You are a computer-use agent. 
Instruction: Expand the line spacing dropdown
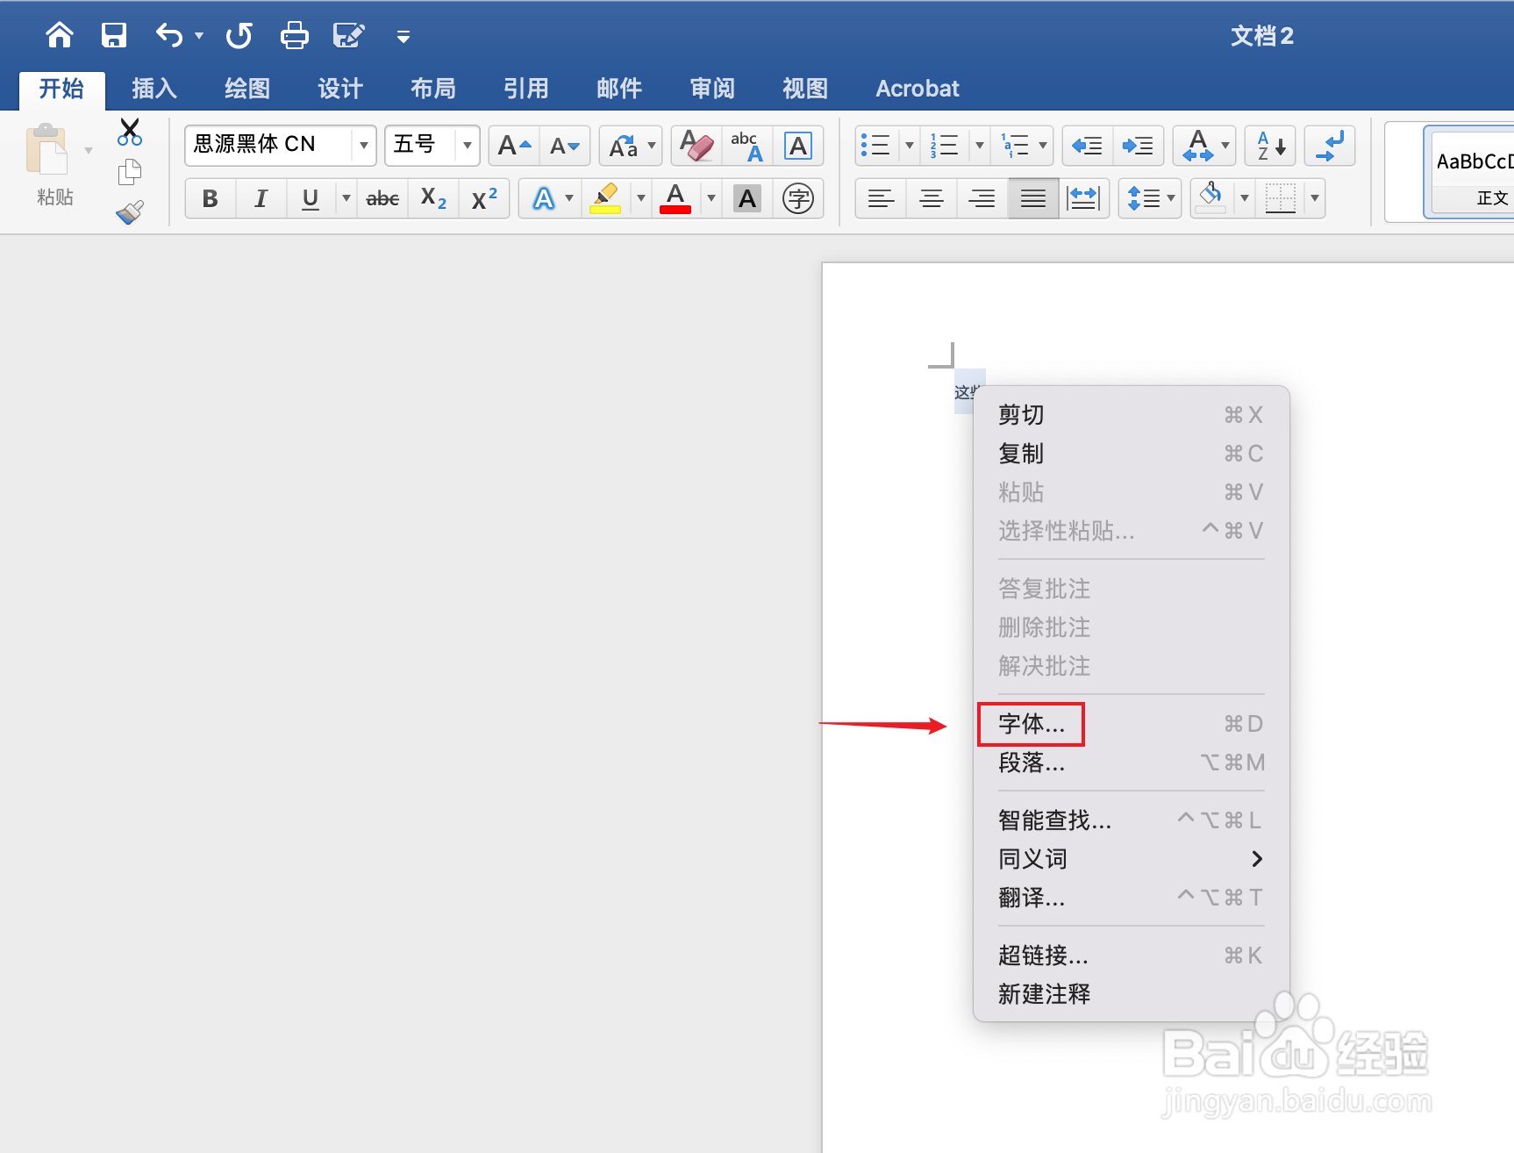tap(1171, 198)
